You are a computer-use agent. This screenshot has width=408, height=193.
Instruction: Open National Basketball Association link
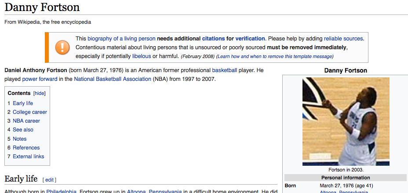[x=112, y=79]
